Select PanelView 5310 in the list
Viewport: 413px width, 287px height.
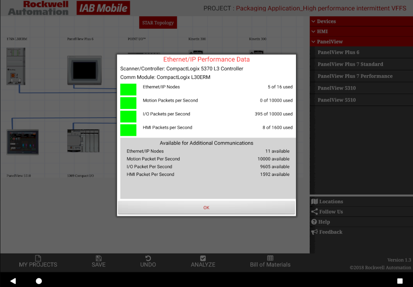361,88
